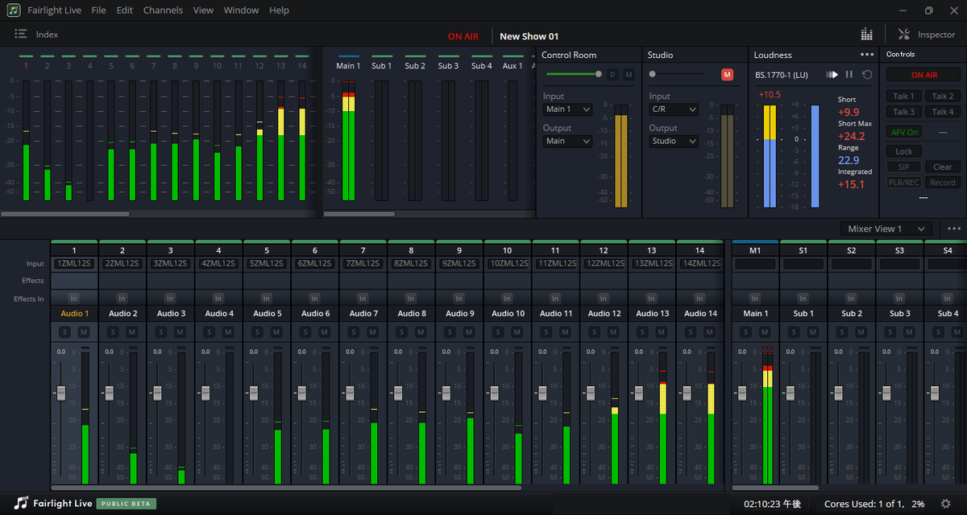Toggle AFV On in Controls
This screenshot has height=515, width=967.
pyautogui.click(x=904, y=132)
